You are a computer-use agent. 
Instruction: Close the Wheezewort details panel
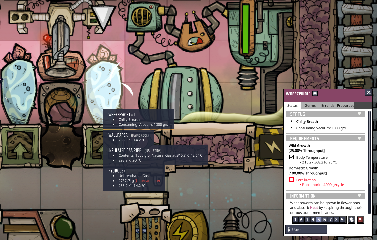point(368,92)
